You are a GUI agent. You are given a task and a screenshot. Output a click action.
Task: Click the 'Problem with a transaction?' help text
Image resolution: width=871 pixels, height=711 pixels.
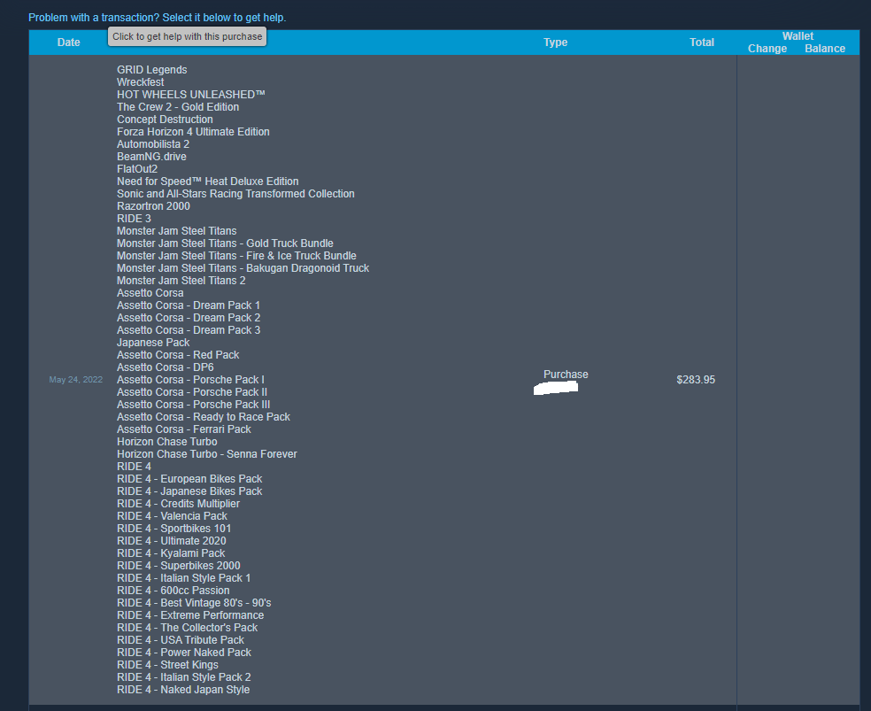click(x=157, y=18)
